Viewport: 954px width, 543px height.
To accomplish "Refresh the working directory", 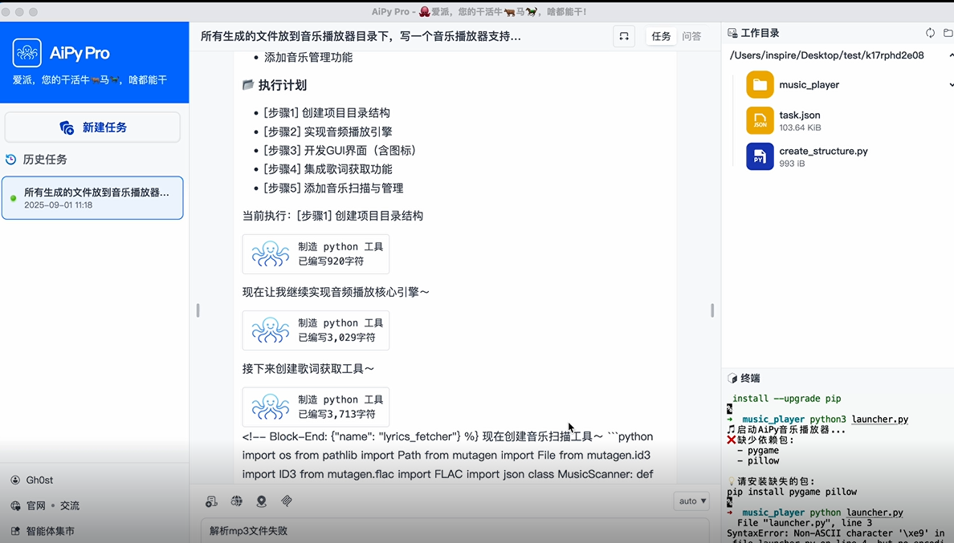I will (930, 33).
